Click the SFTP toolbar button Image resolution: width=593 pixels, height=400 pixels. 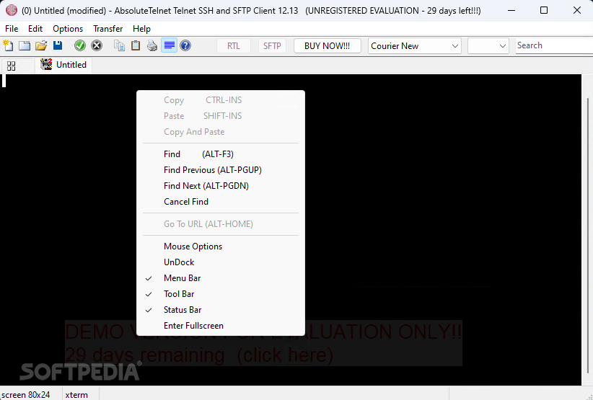click(x=272, y=46)
